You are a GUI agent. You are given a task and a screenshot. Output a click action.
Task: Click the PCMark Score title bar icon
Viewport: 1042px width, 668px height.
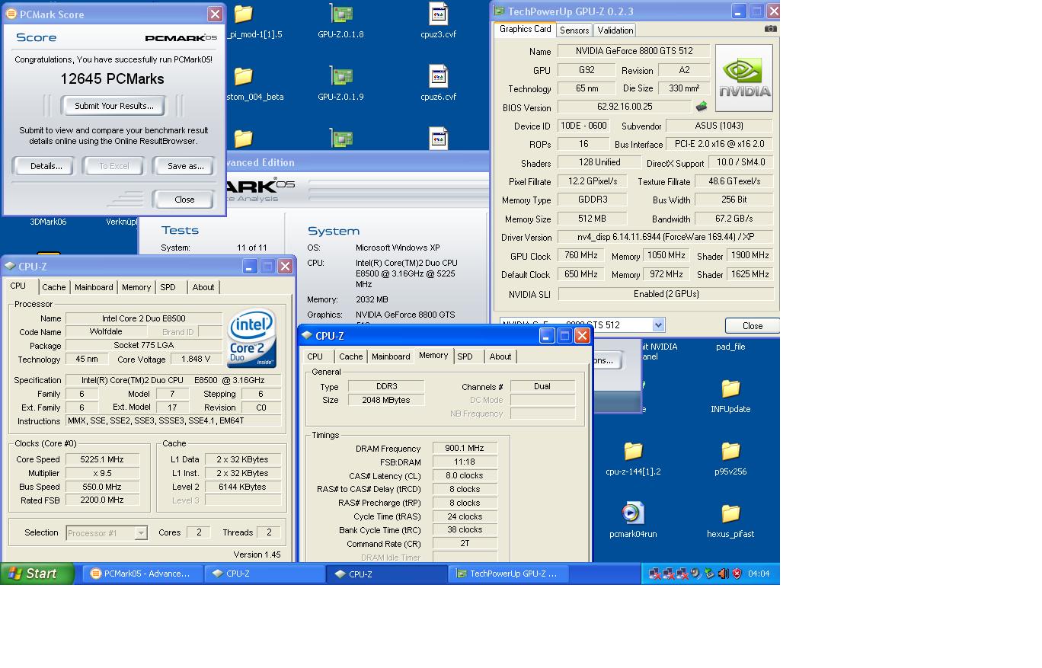tap(11, 14)
